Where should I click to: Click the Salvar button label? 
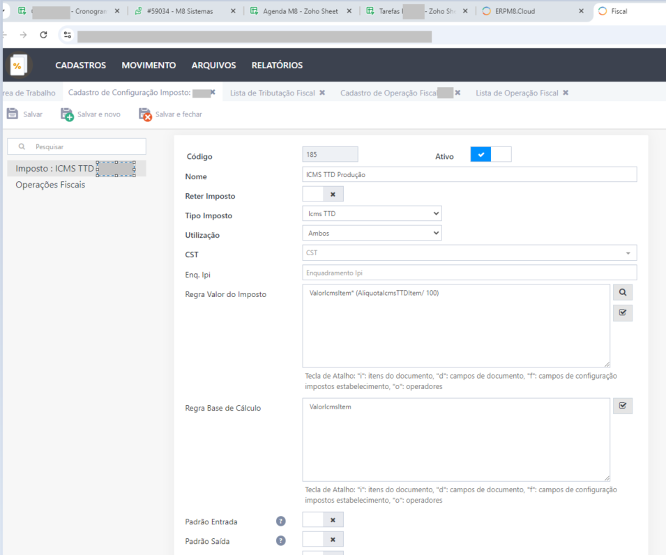33,114
